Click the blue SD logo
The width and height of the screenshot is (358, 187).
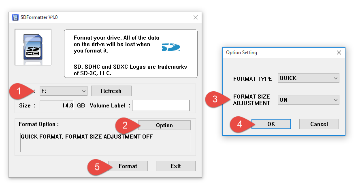point(171,47)
